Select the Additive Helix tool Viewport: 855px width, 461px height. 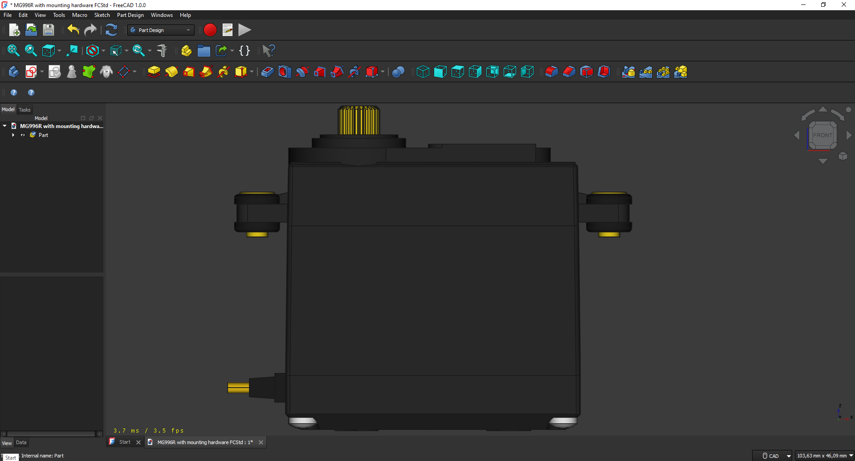[223, 72]
